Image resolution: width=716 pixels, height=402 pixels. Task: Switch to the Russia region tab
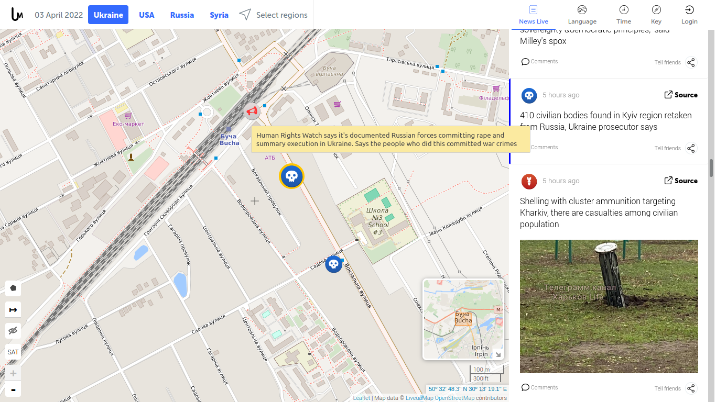[x=182, y=15]
